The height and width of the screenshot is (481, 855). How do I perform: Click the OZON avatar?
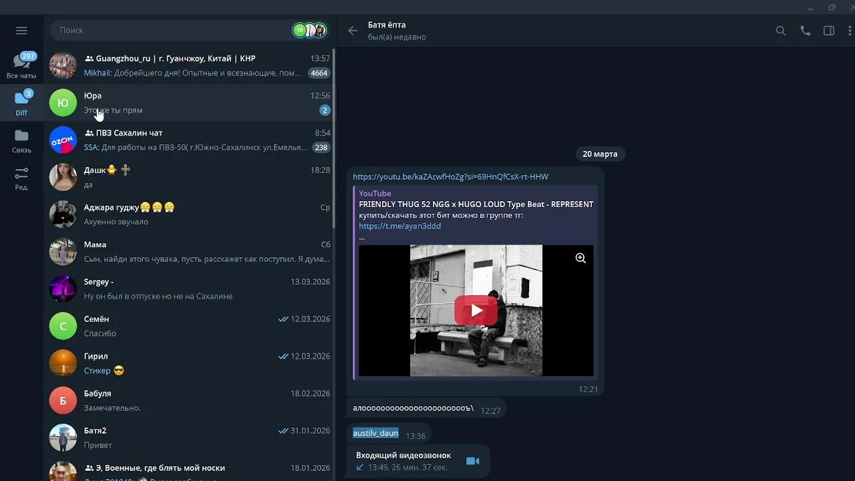63,140
